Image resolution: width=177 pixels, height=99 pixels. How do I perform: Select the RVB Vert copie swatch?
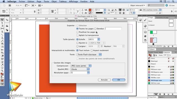(x=161, y=83)
